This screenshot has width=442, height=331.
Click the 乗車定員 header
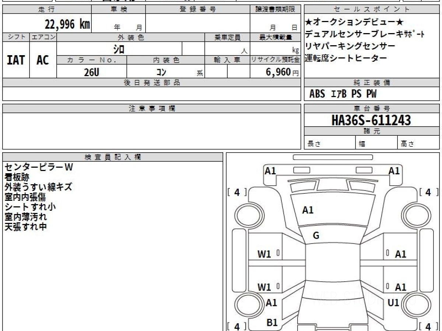(x=227, y=37)
